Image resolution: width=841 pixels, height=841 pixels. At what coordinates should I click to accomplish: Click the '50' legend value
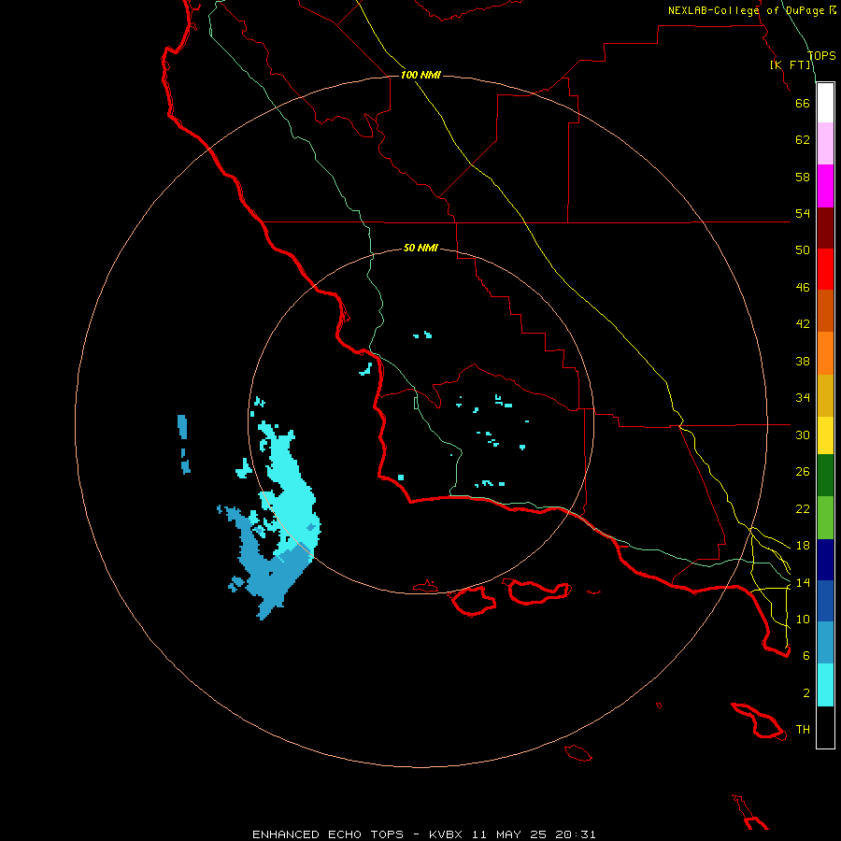(x=803, y=250)
